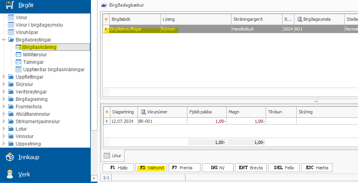Click the Verk worker icon

10,174
